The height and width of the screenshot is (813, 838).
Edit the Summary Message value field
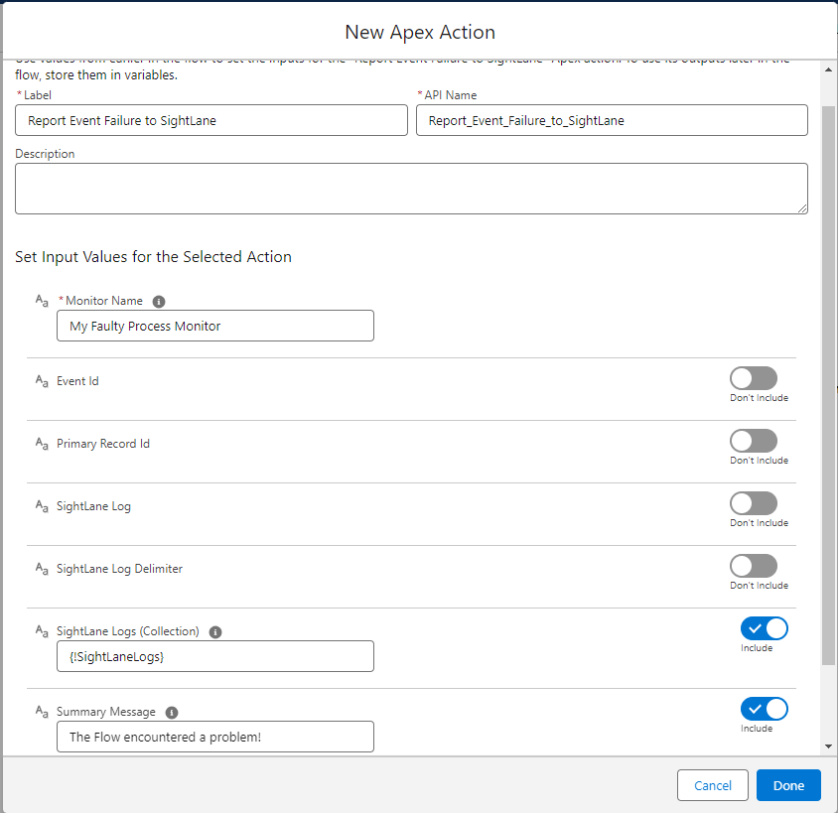(215, 737)
